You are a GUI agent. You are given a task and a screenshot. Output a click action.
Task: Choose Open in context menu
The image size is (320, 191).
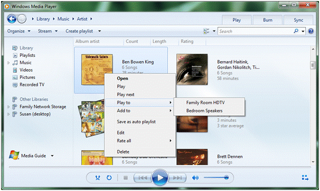pyautogui.click(x=140, y=78)
